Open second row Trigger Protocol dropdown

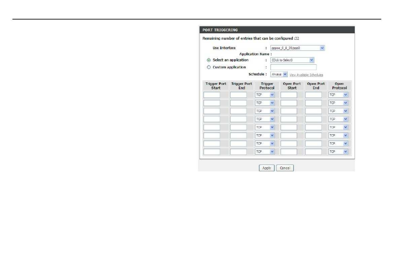265,103
